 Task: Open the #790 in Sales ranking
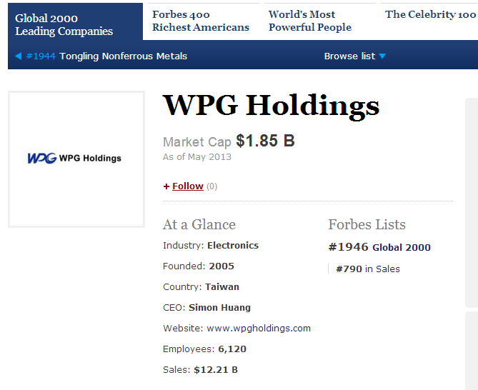[x=368, y=269]
